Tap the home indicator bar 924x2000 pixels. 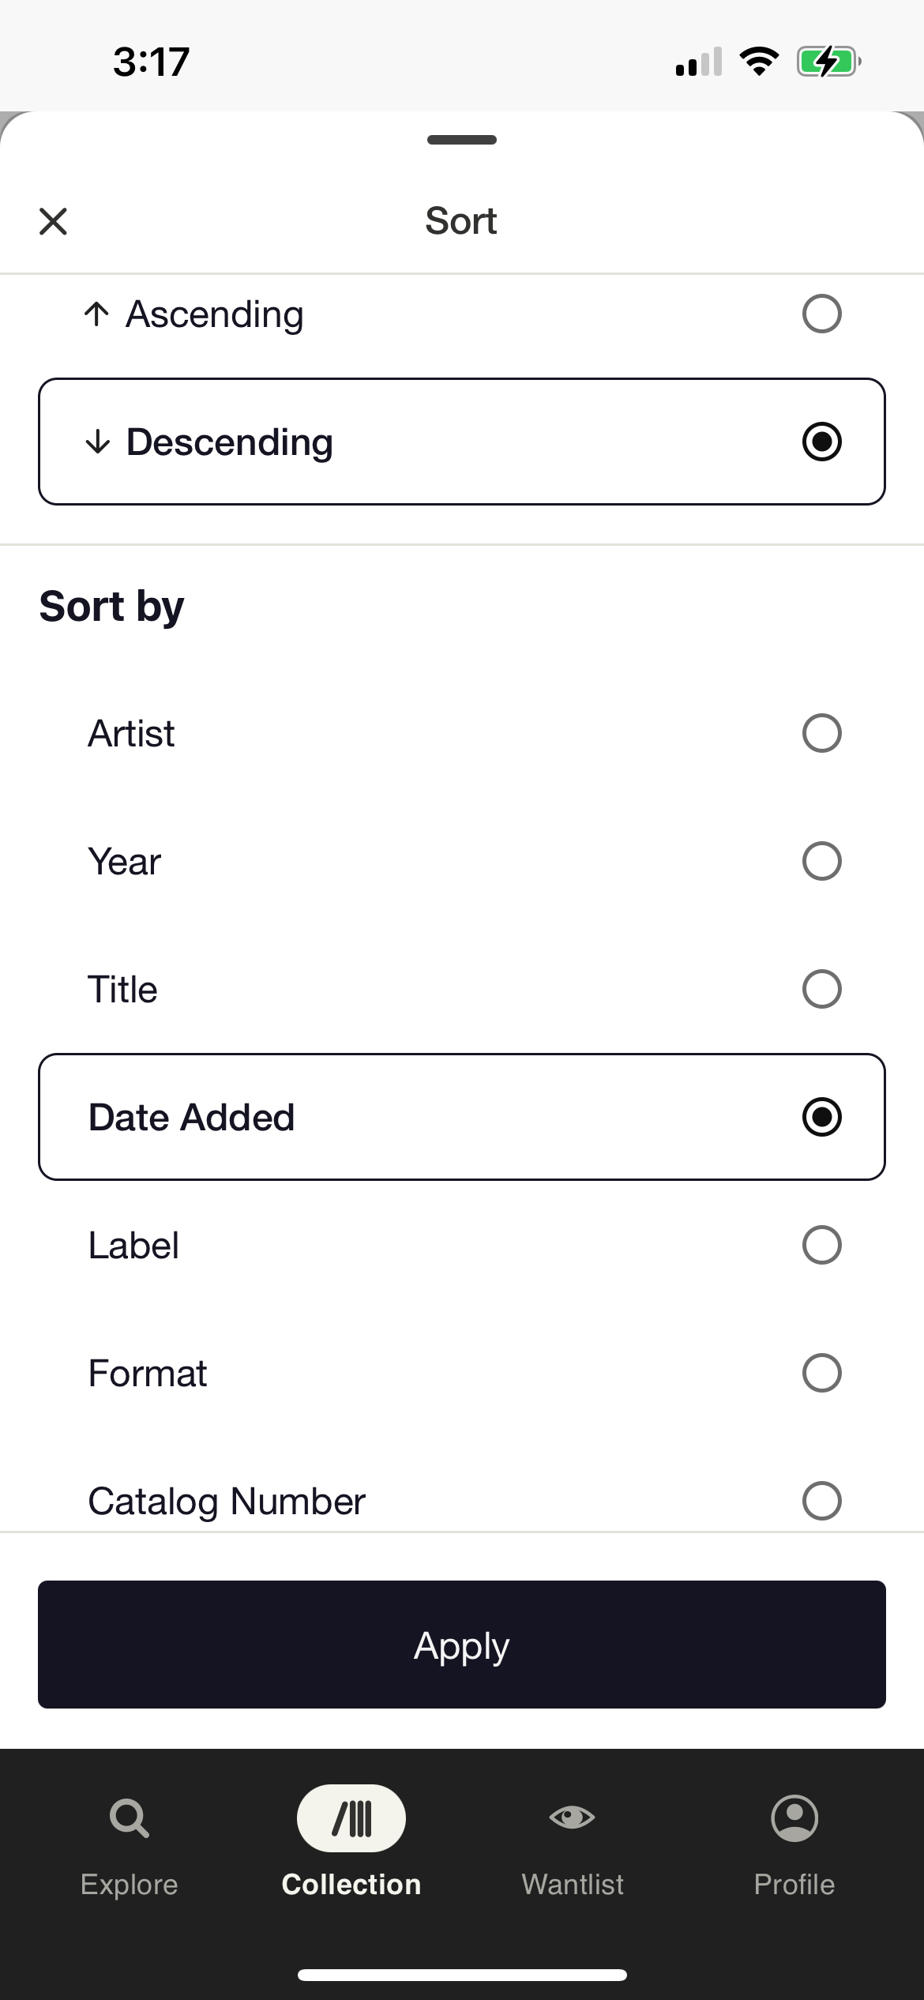(462, 1975)
